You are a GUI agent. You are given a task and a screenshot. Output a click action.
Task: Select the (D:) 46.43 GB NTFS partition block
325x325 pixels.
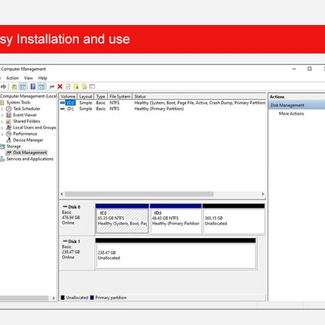pyautogui.click(x=175, y=218)
